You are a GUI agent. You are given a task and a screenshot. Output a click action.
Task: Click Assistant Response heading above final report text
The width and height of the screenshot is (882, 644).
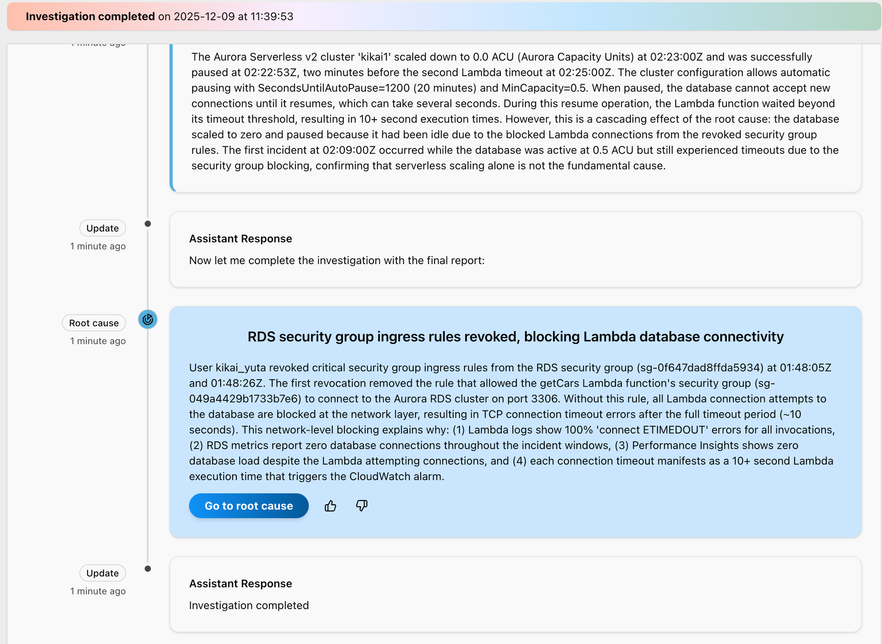point(240,239)
